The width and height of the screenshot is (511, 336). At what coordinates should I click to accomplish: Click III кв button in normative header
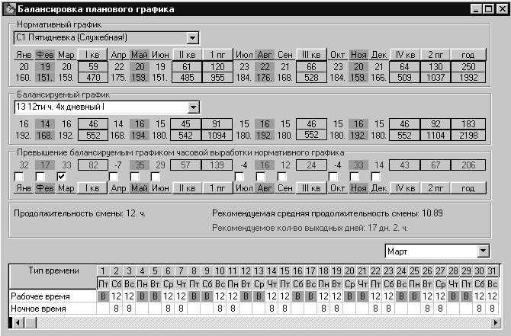coord(311,55)
